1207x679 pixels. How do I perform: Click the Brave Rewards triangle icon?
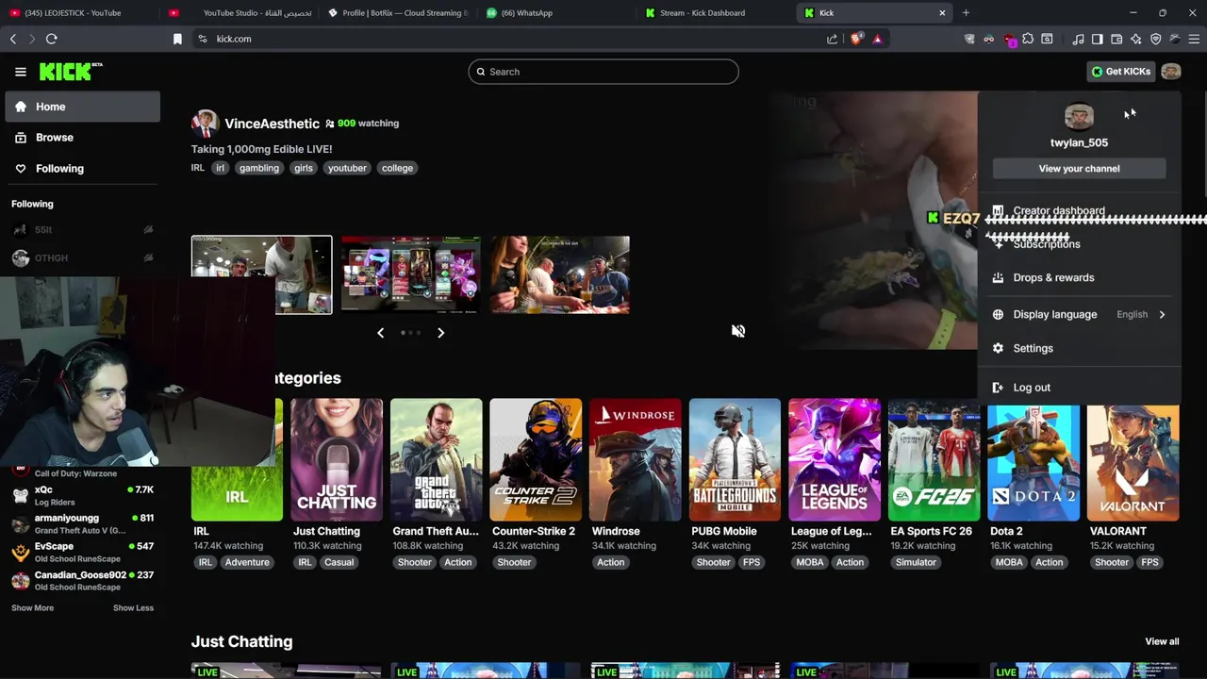[x=877, y=39]
